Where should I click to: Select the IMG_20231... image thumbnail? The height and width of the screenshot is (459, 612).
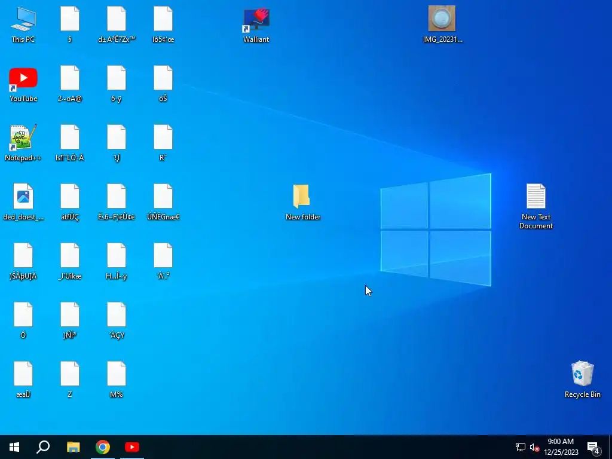(442, 25)
